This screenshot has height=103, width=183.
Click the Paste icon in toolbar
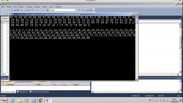tap(28, 10)
